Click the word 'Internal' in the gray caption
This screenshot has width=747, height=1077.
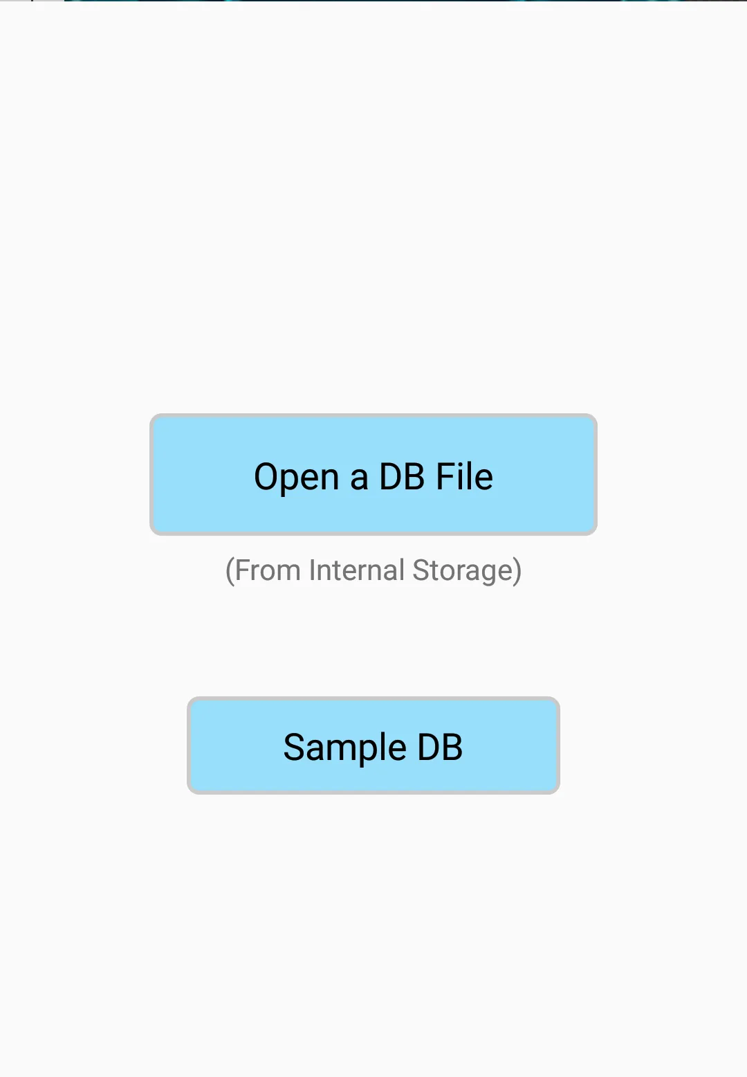pos(357,570)
